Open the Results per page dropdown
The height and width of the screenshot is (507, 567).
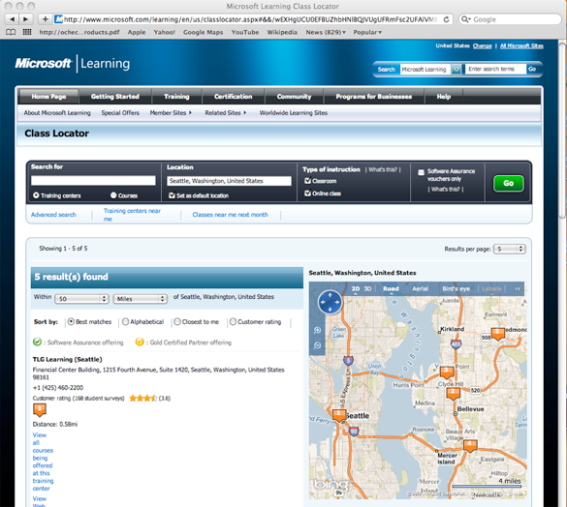[510, 249]
